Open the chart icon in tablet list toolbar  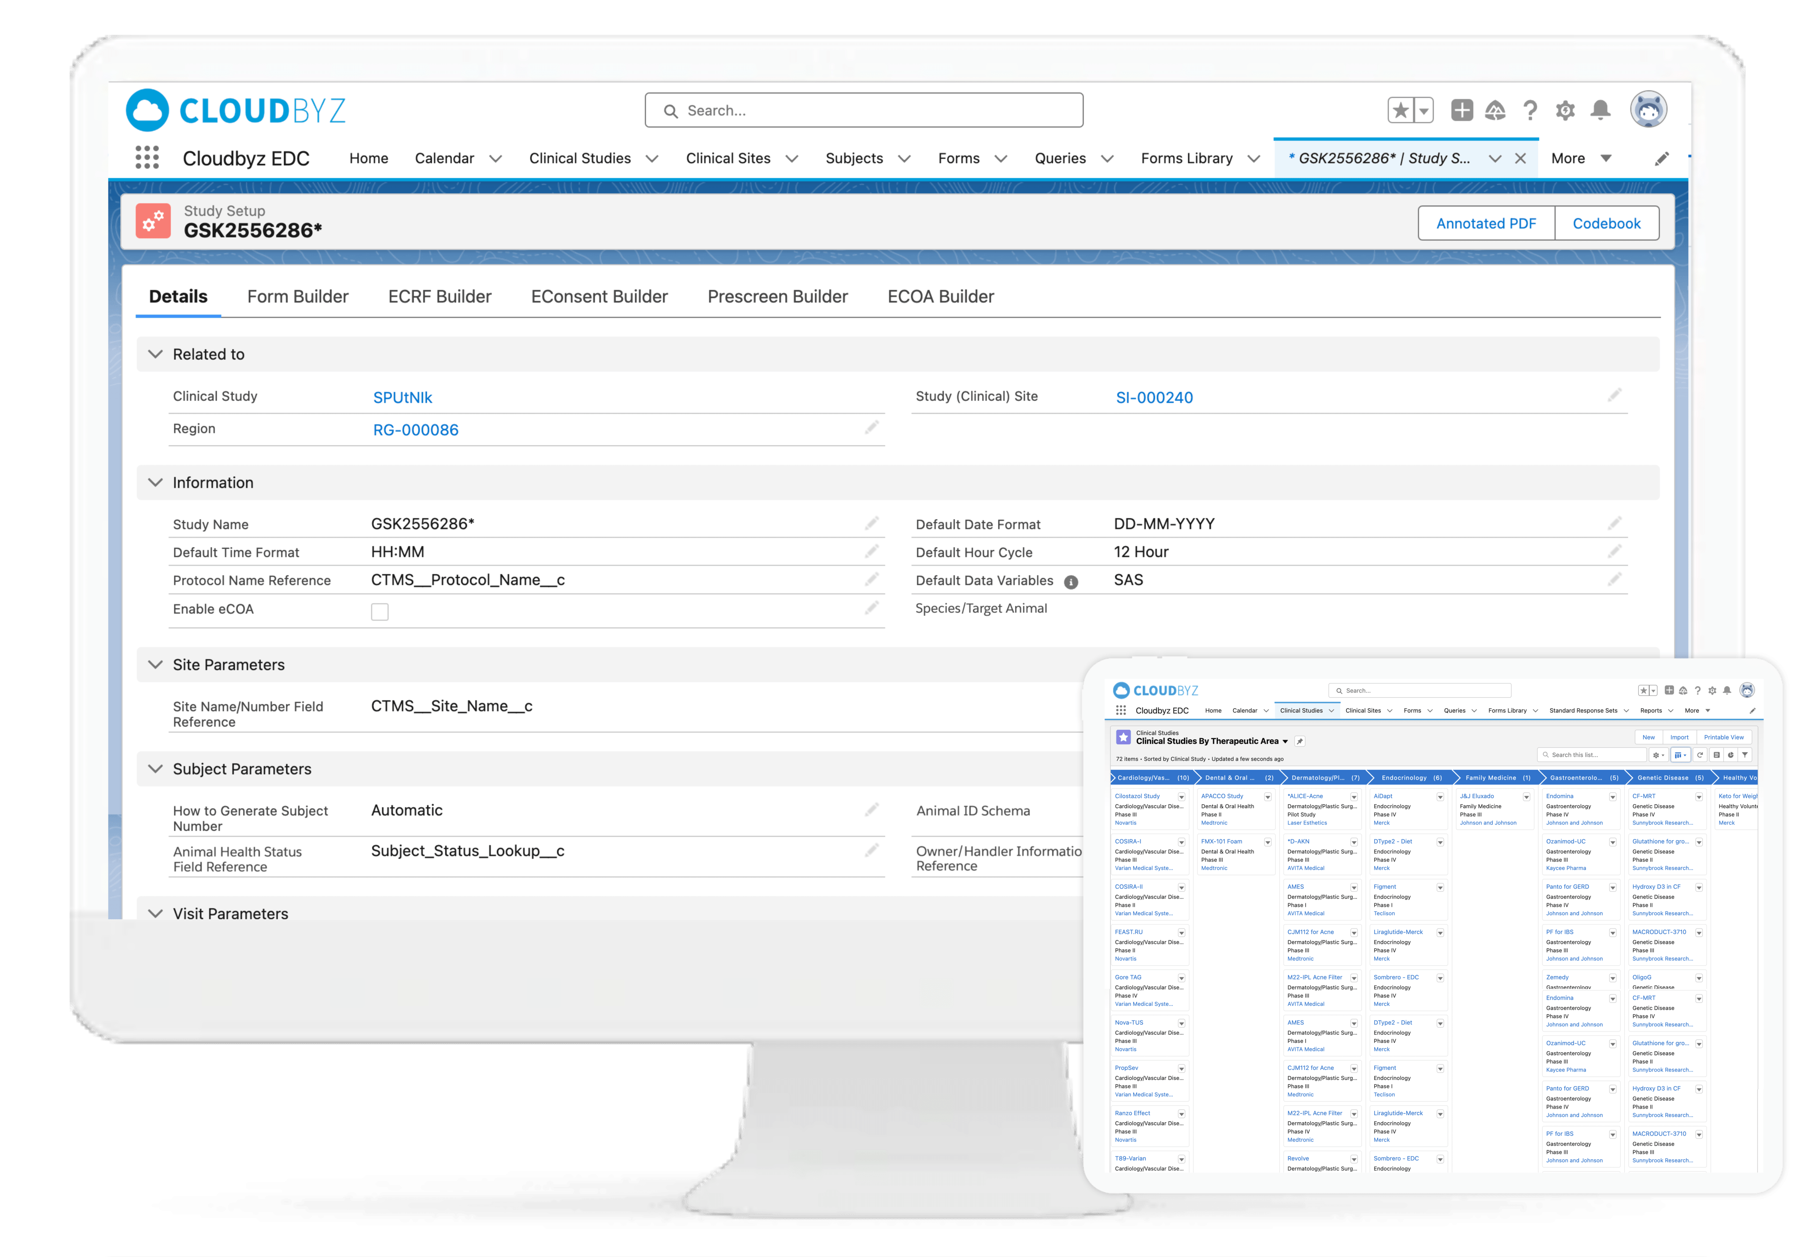(1730, 754)
